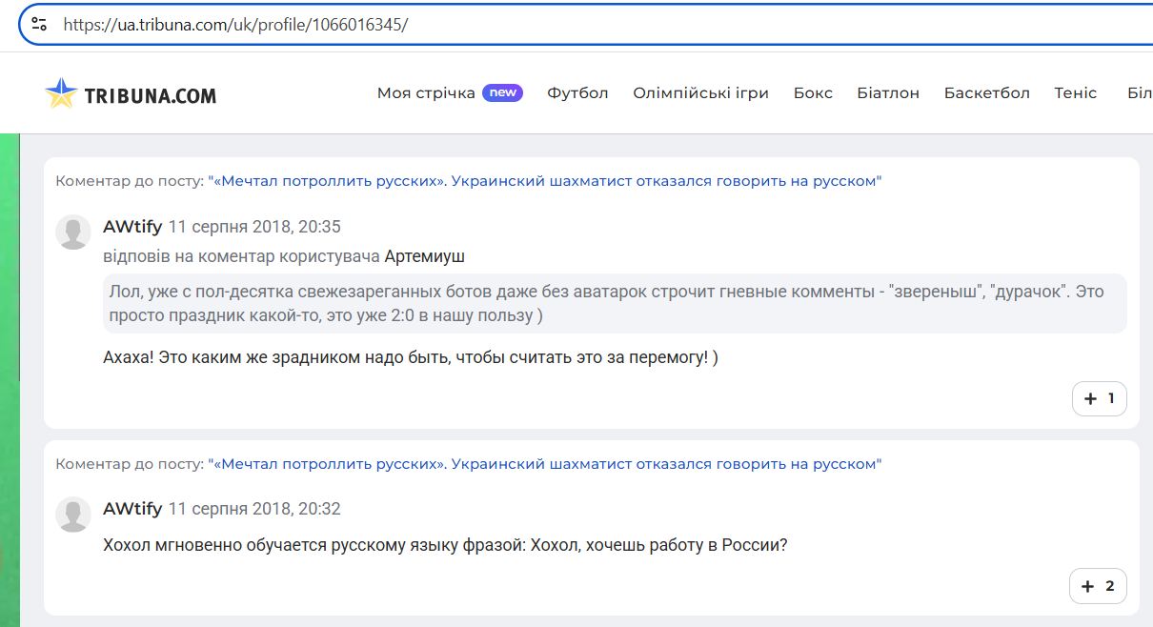Select the Бокс menu item

pyautogui.click(x=813, y=93)
